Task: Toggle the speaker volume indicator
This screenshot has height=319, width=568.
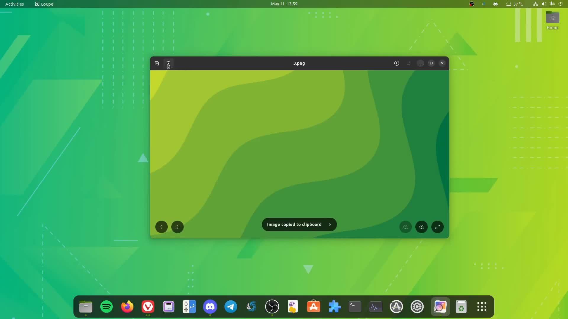Action: (544, 4)
